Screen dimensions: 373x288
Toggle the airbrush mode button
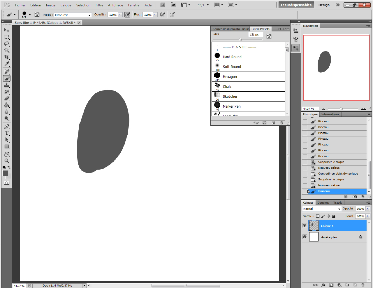[x=163, y=15]
